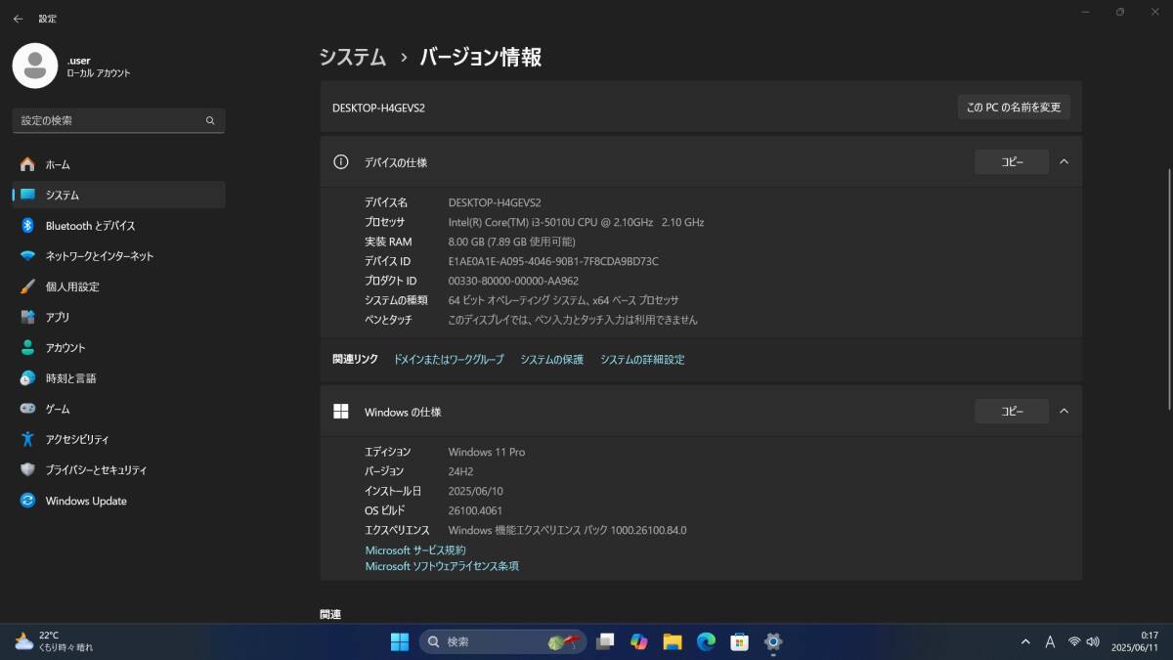Select ネットワークとインターネット in sidebar
The height and width of the screenshot is (660, 1173).
(x=99, y=256)
